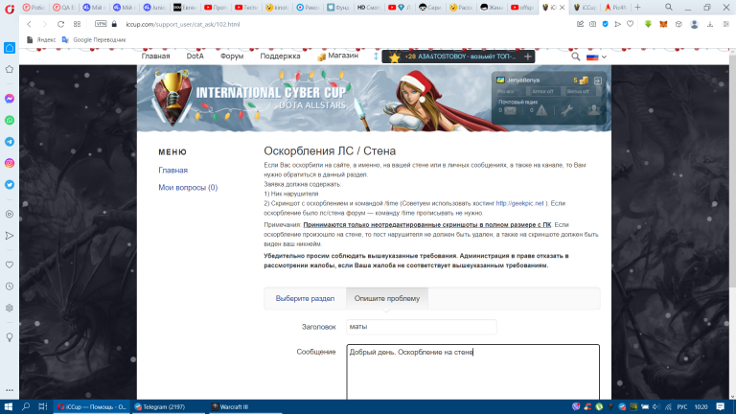Viewport: 736px width, 414px height.
Task: Open JenyaBenya profile link
Action: click(523, 80)
